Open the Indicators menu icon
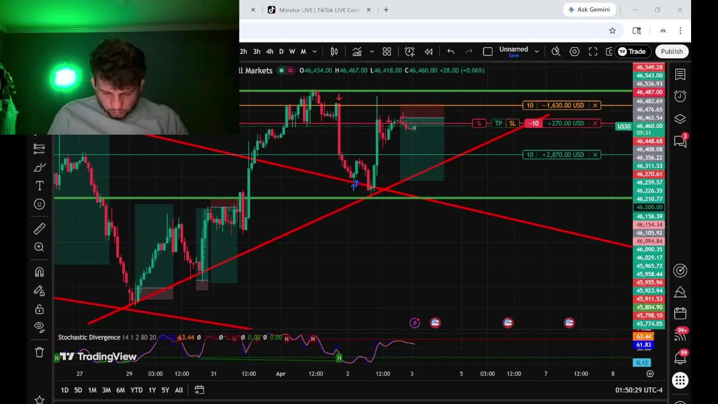 pyautogui.click(x=357, y=52)
